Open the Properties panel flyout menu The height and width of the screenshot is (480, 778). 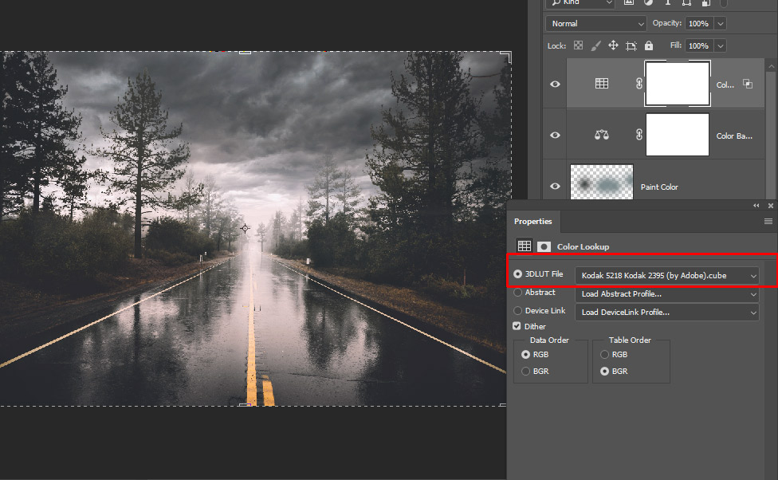[768, 221]
